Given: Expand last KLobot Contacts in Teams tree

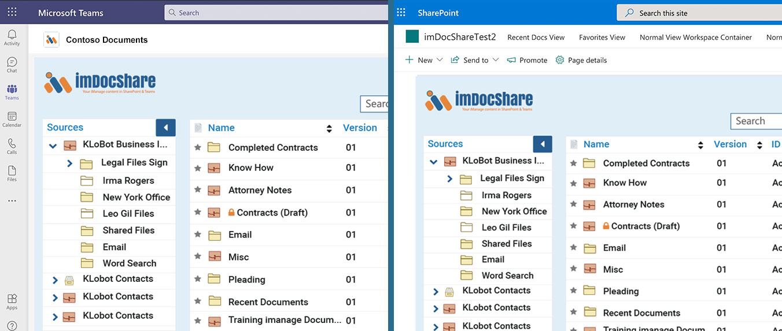Looking at the screenshot, I should [x=55, y=317].
